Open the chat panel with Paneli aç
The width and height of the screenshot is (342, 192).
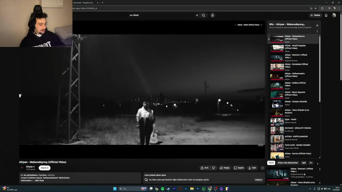pos(259,180)
